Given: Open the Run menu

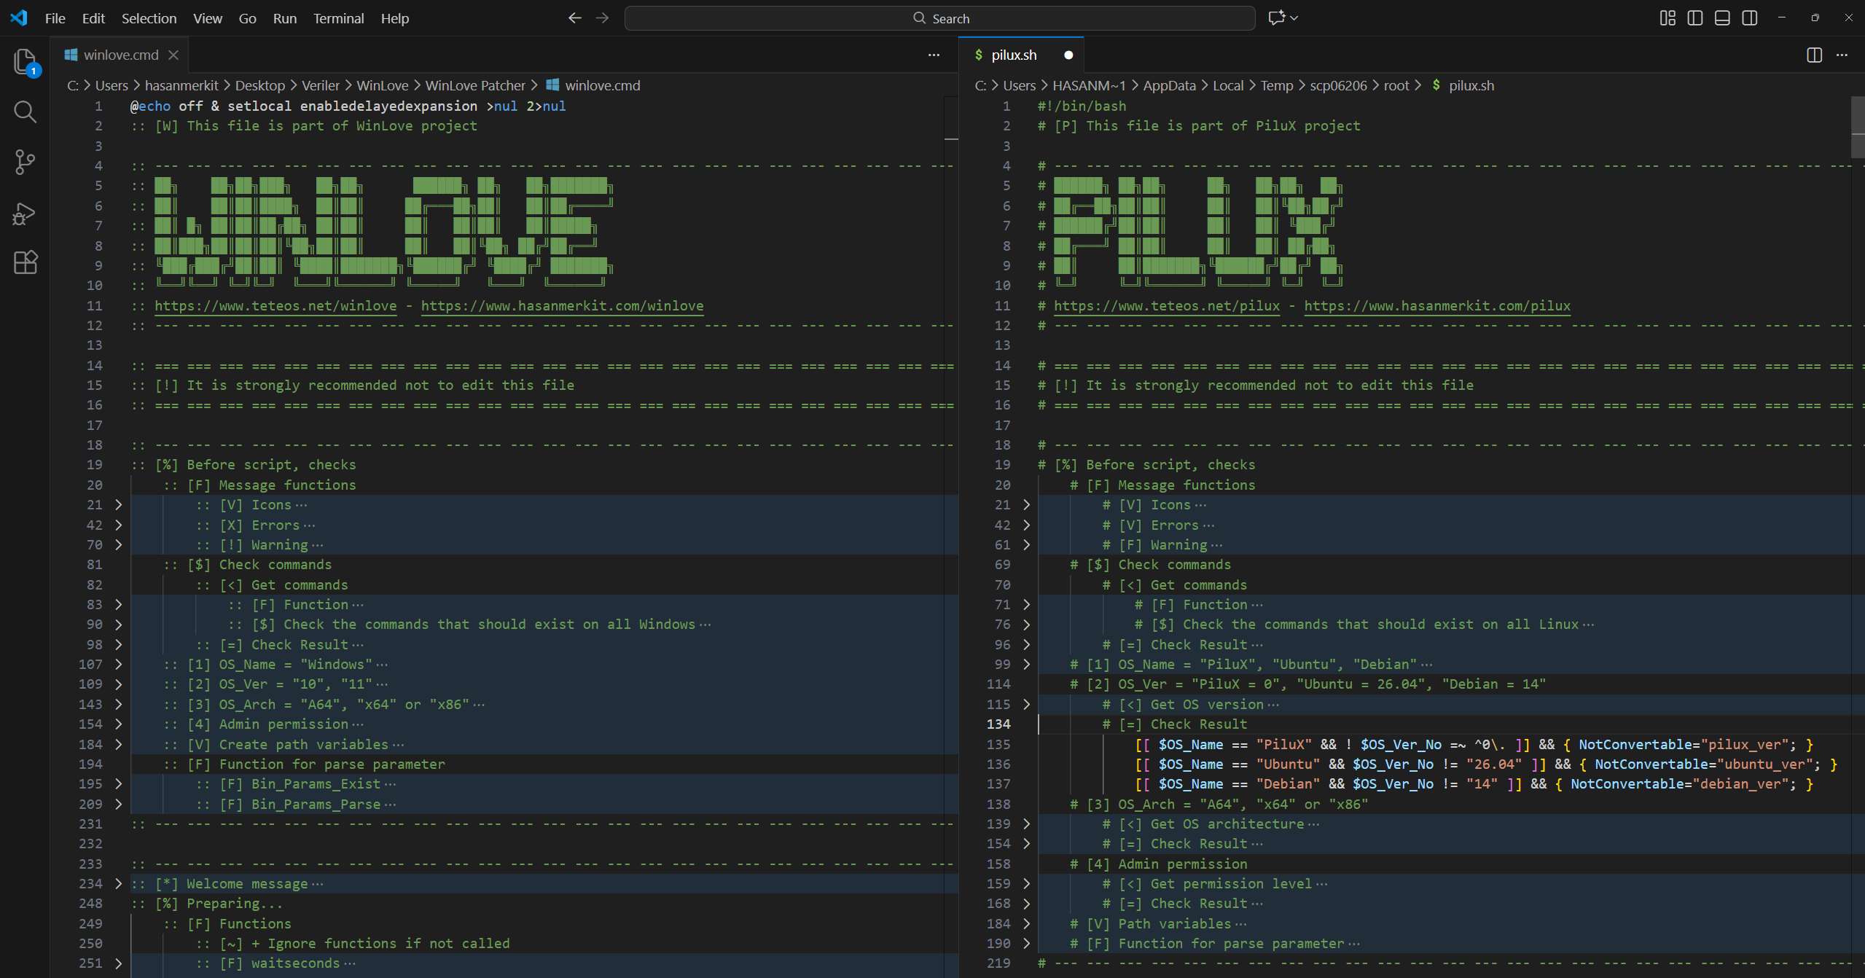Looking at the screenshot, I should [x=285, y=18].
